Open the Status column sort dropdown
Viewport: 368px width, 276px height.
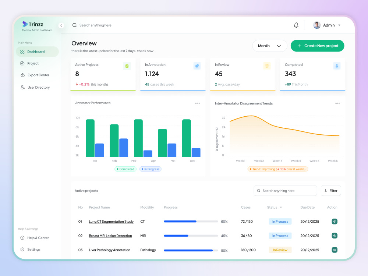tap(281, 207)
